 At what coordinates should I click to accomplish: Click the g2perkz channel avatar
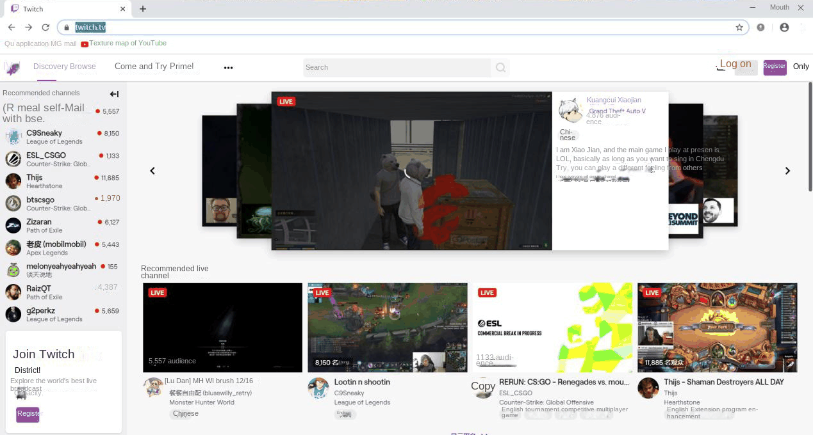pos(13,314)
